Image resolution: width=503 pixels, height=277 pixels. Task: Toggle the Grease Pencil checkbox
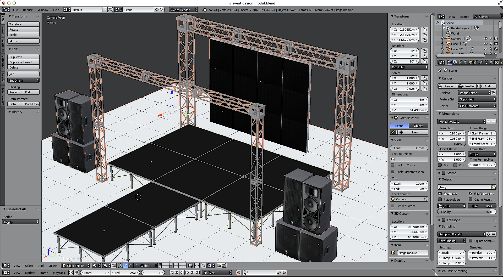point(396,118)
